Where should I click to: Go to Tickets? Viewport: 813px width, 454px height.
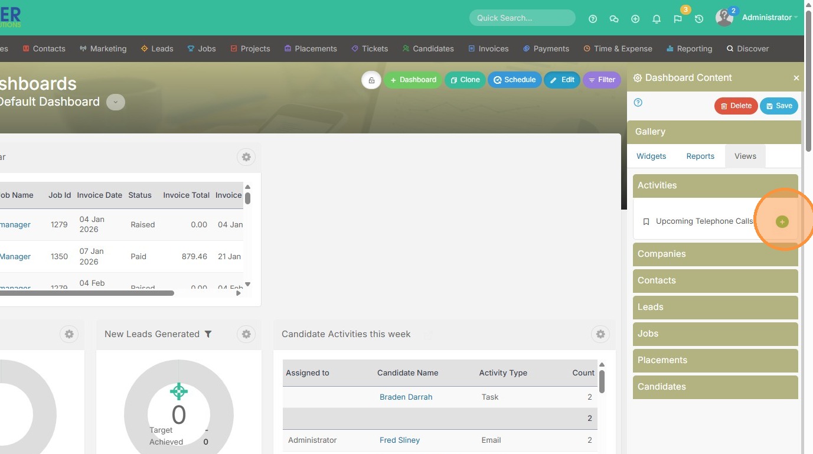click(370, 49)
